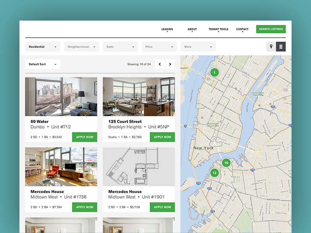Apply Now for 125 Court Street
The height and width of the screenshot is (233, 311).
162,137
